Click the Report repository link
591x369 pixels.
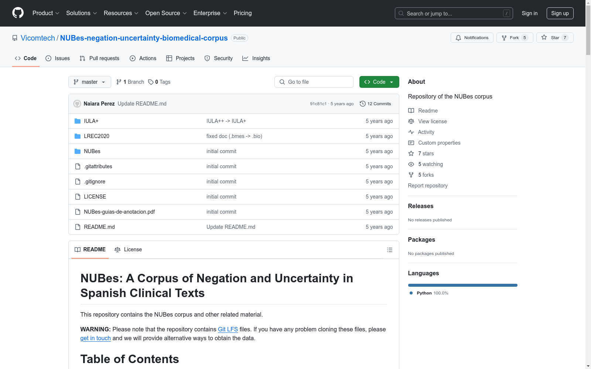[x=428, y=186]
